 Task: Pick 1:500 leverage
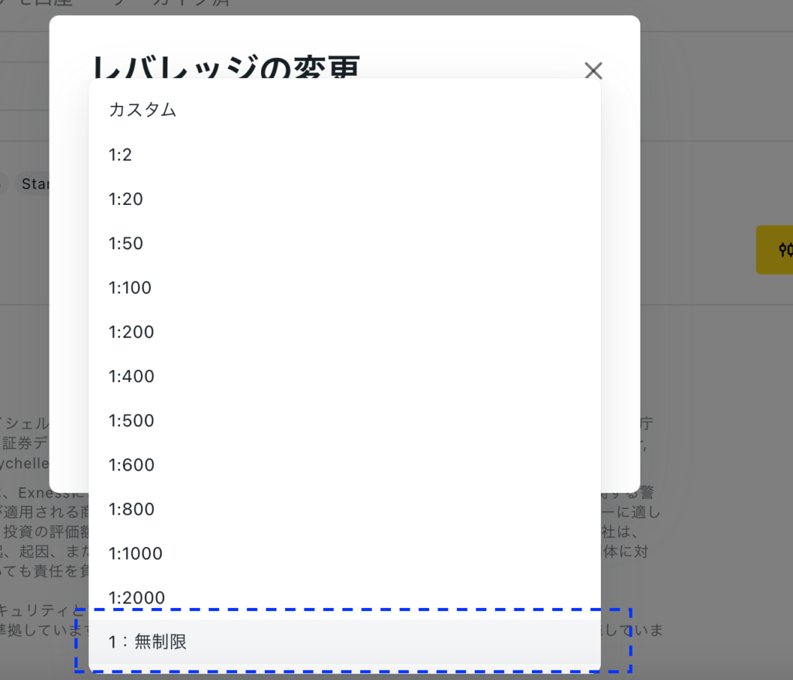tap(131, 421)
